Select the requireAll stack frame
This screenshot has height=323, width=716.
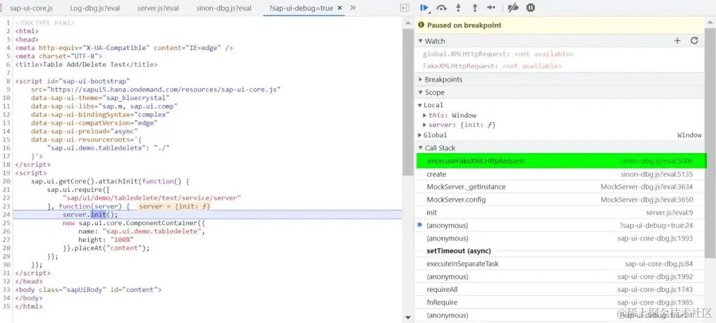coord(561,290)
